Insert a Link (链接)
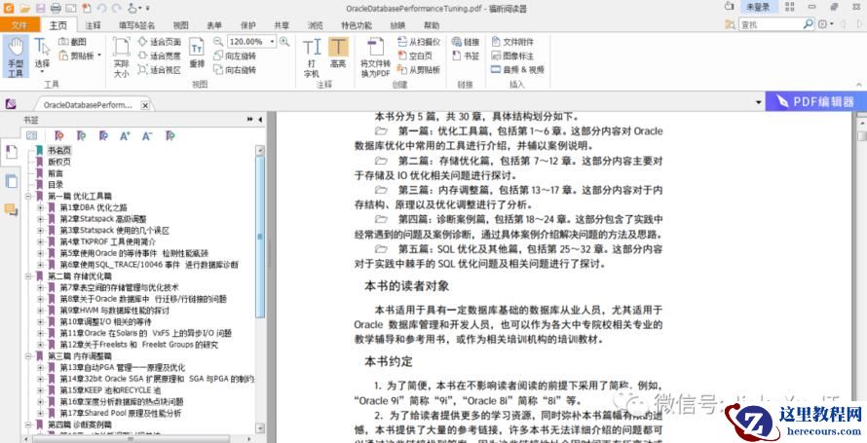This screenshot has height=443, width=867. pyautogui.click(x=466, y=42)
